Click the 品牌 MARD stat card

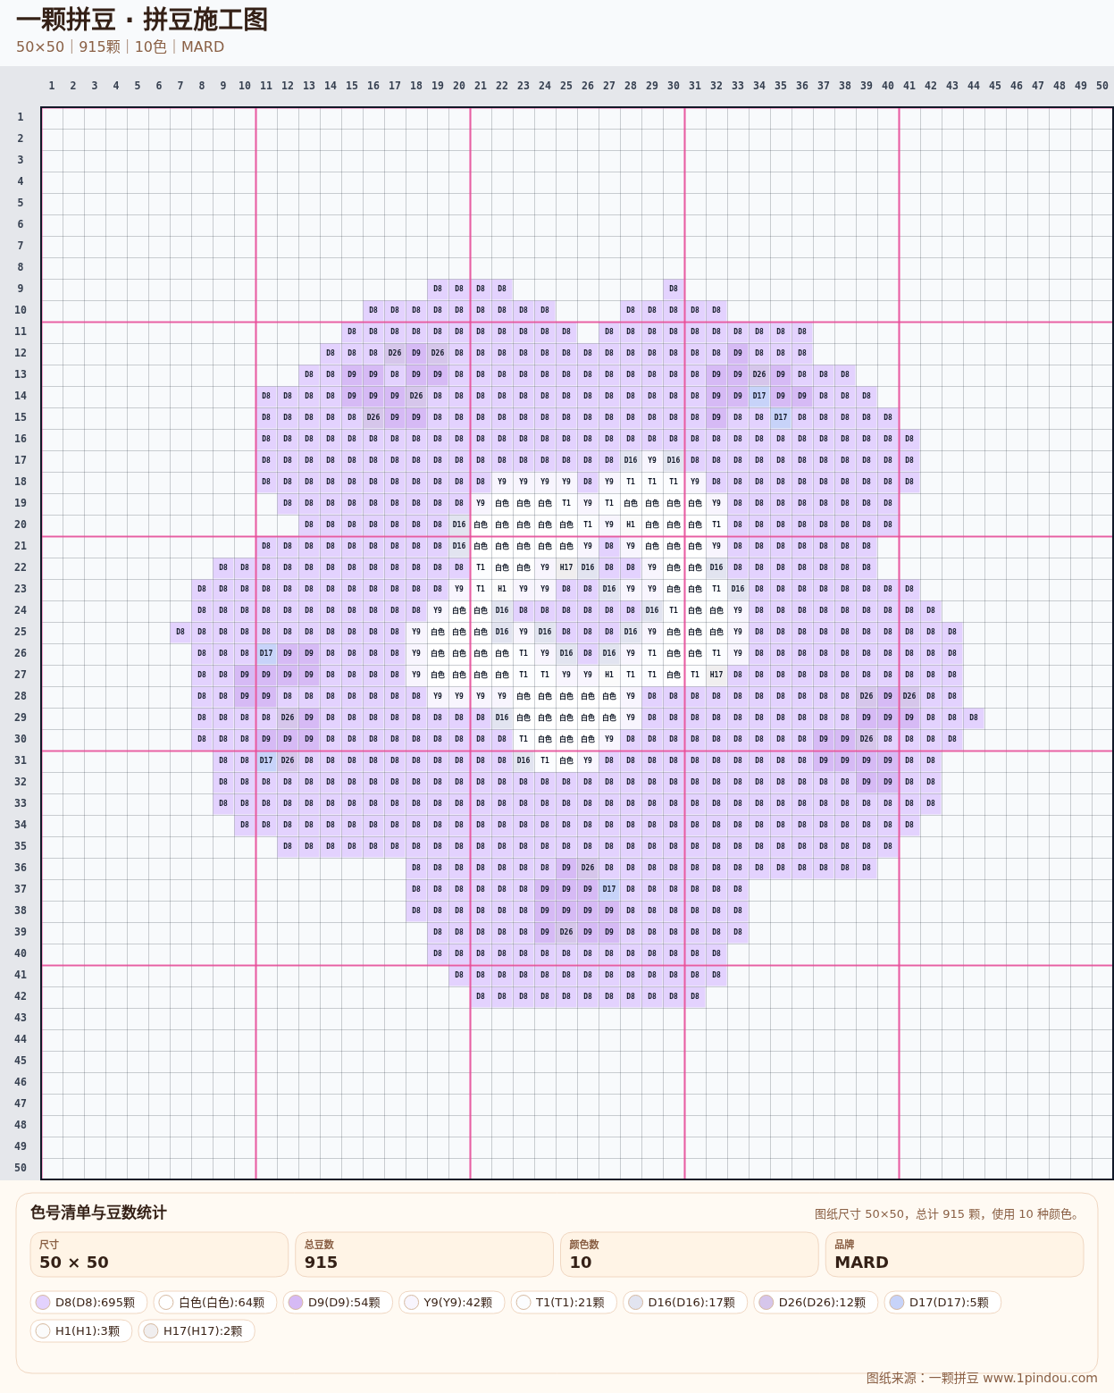(955, 1255)
